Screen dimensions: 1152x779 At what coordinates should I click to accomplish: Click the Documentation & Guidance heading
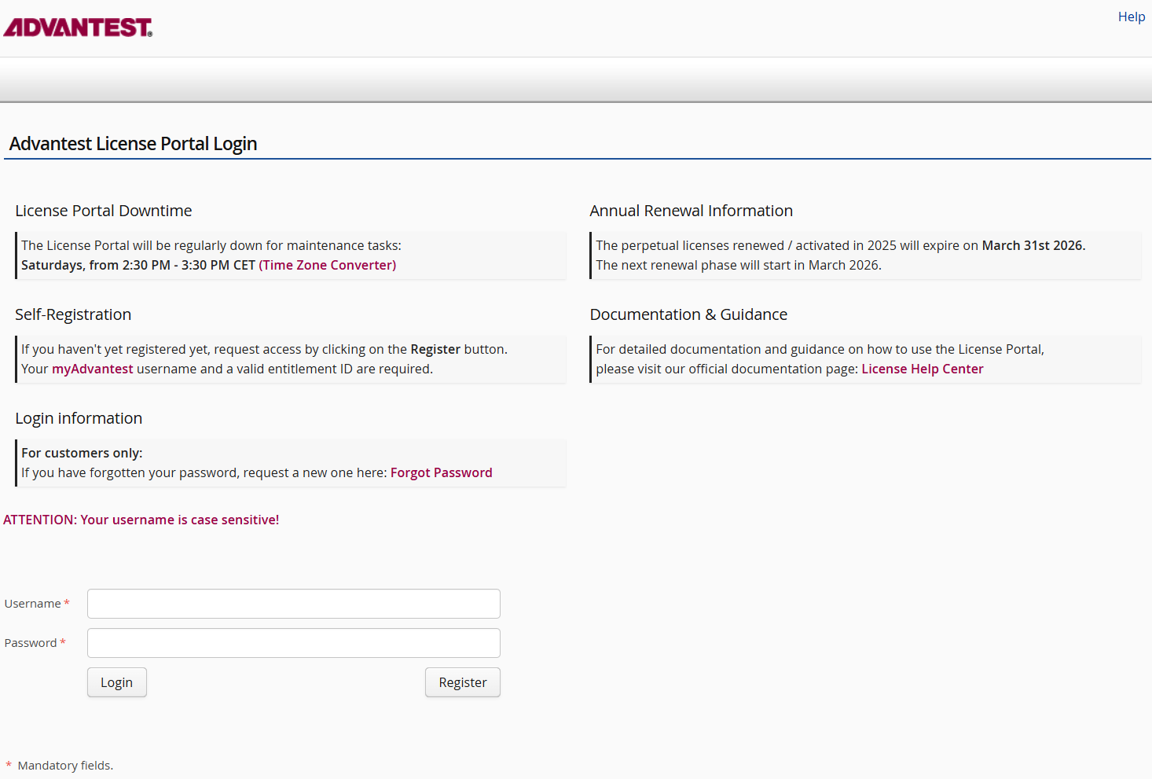tap(688, 314)
